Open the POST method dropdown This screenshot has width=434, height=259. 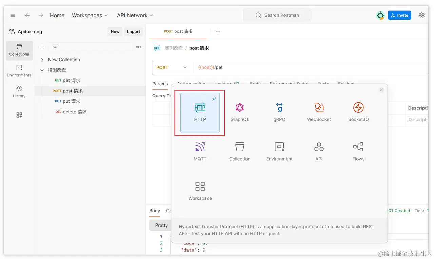tap(172, 67)
